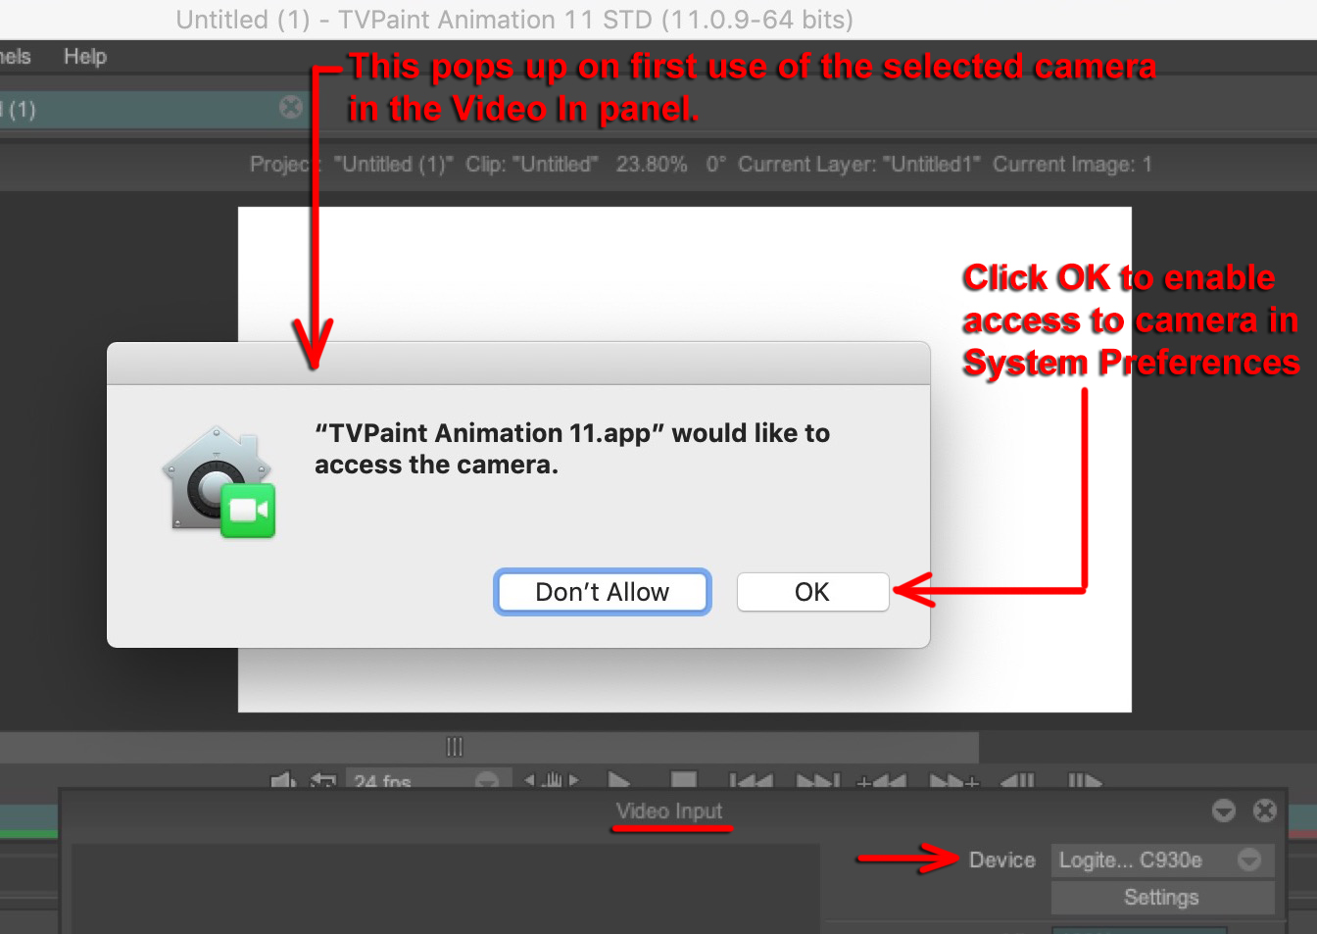Jump to last frame with forward-end icon

coord(818,782)
